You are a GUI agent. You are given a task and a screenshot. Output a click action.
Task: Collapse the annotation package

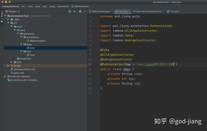point(21,37)
